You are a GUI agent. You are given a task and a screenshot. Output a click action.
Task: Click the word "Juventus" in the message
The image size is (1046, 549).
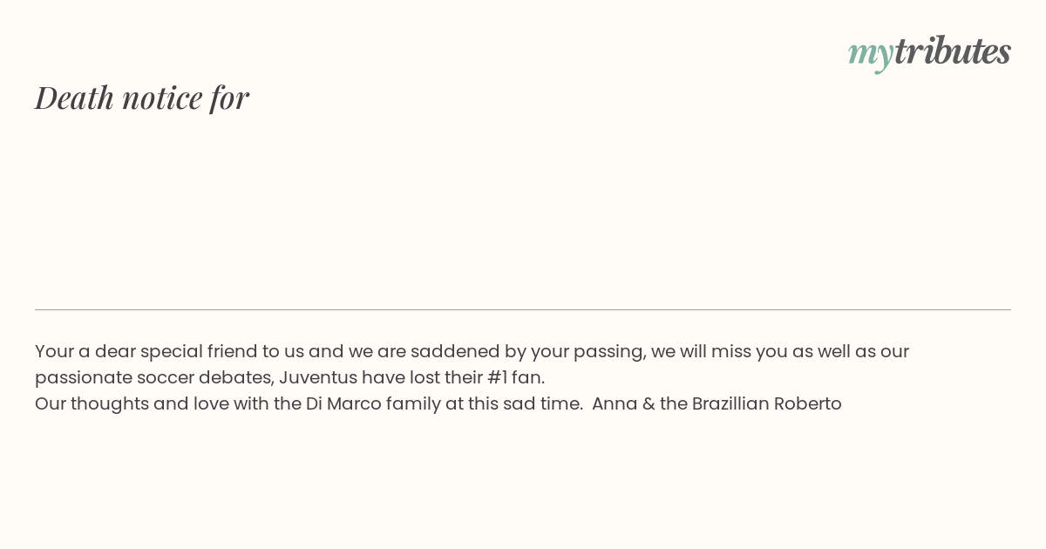point(318,377)
